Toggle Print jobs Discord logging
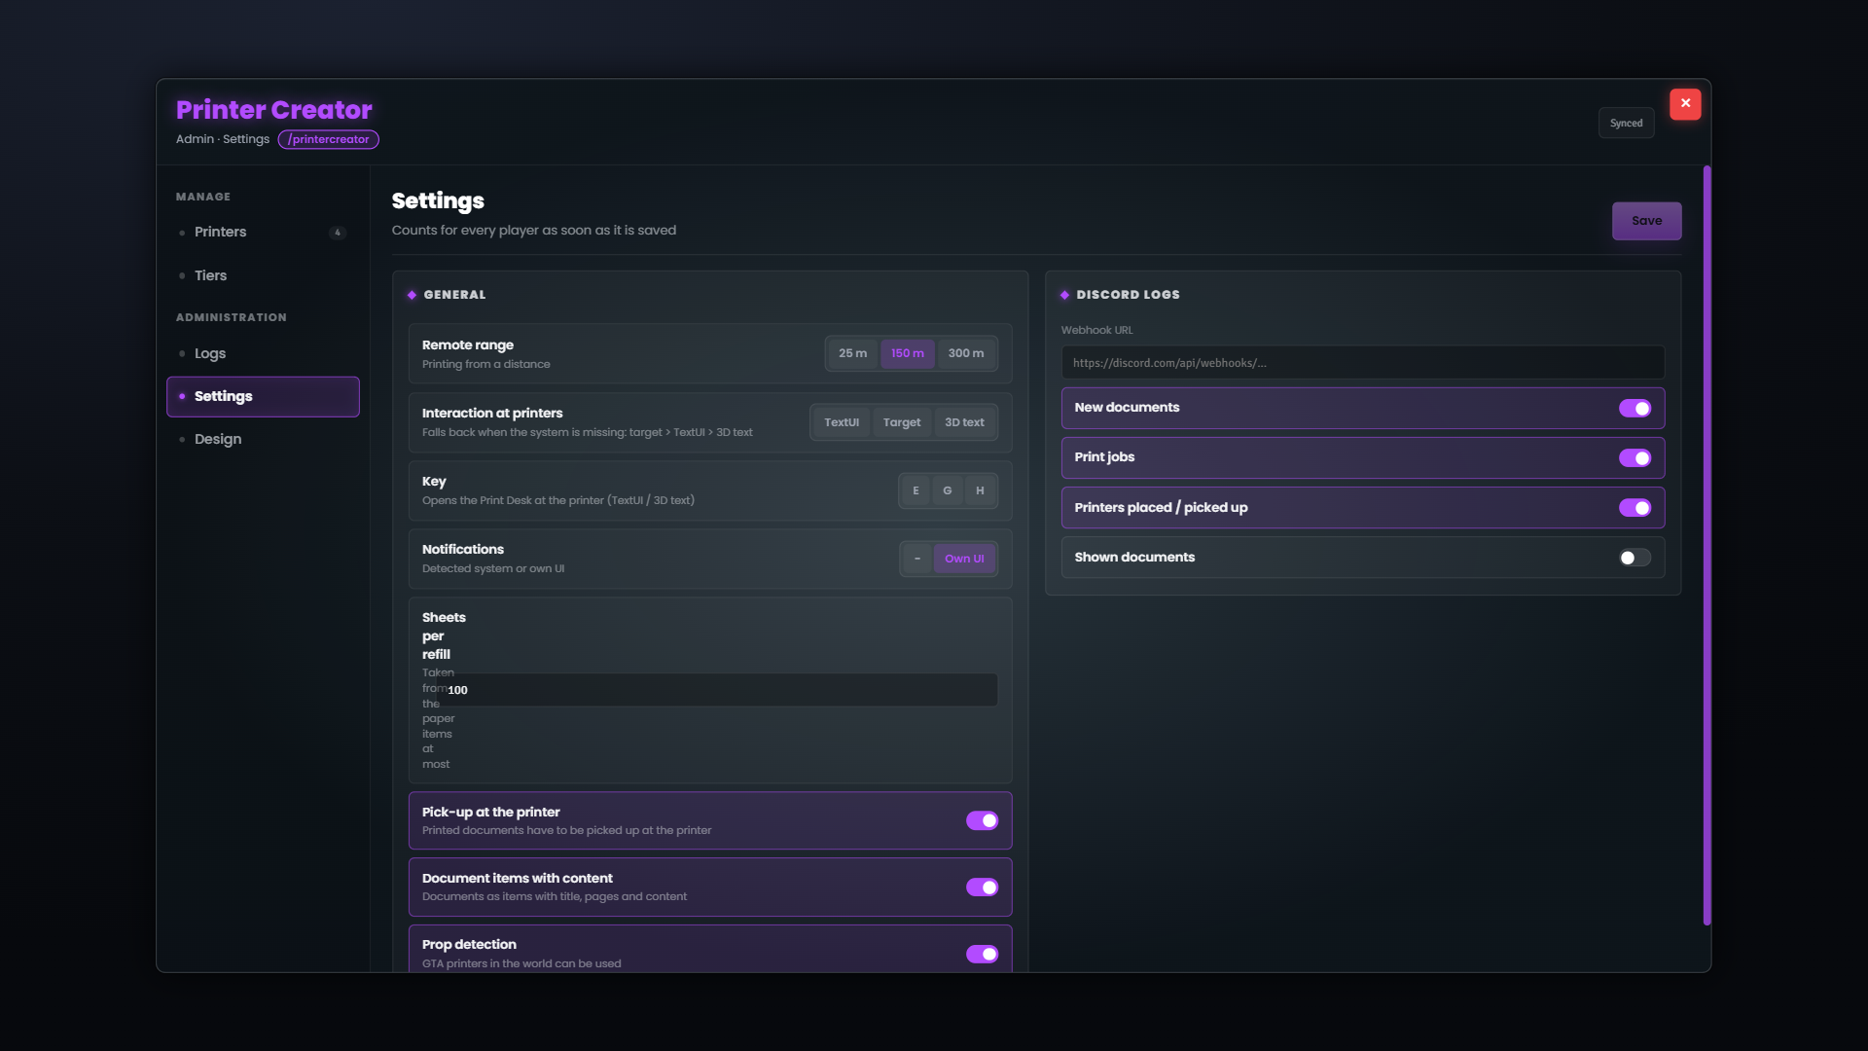The height and width of the screenshot is (1051, 1868). click(x=1634, y=457)
